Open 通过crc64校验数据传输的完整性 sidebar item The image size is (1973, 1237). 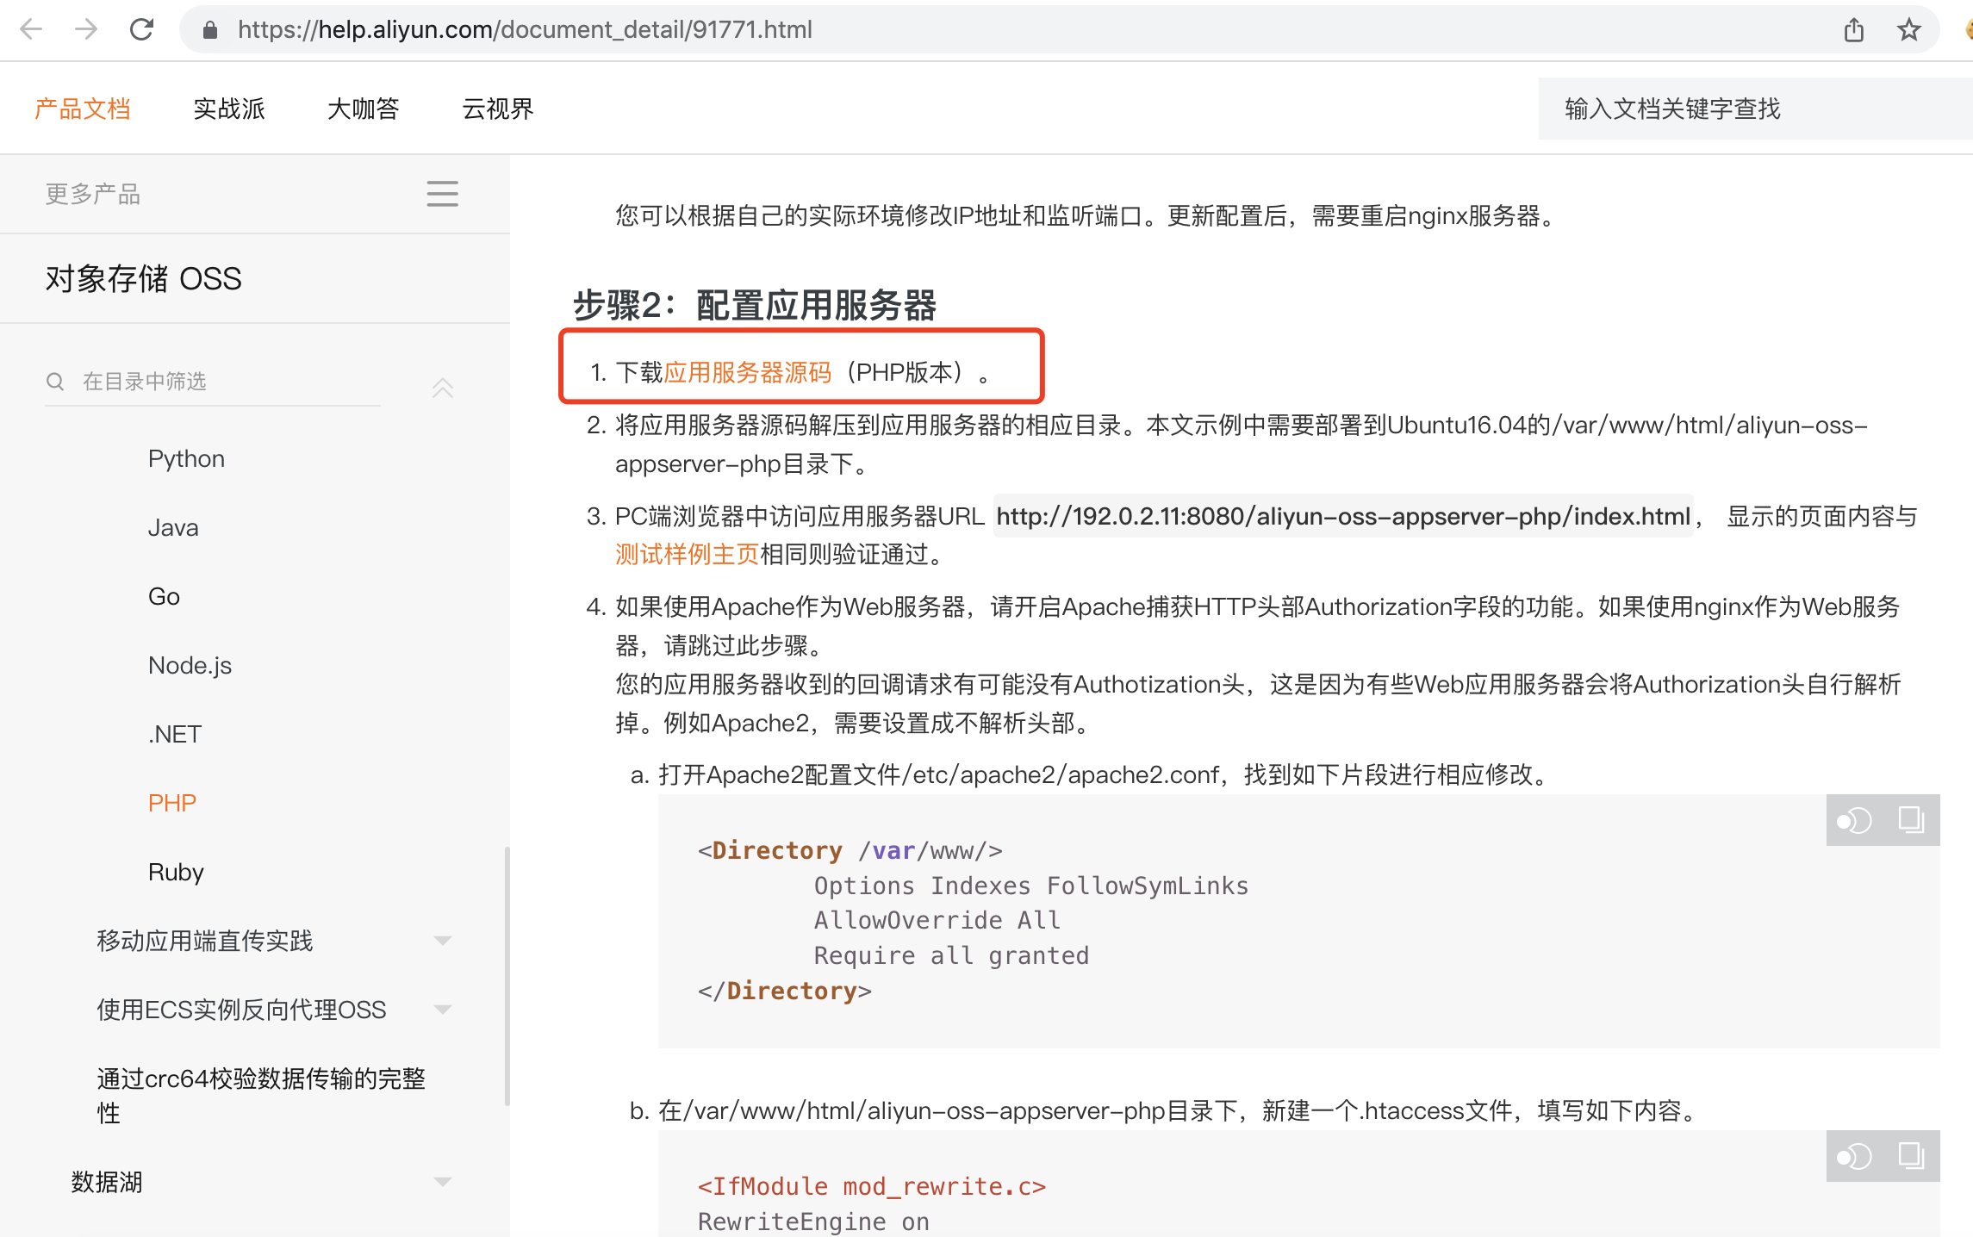[261, 1096]
